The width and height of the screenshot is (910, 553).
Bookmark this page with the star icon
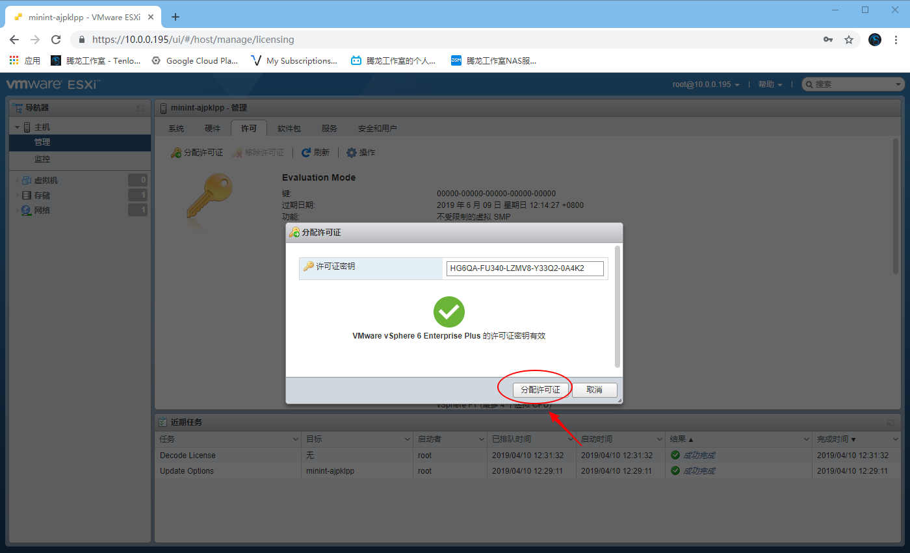(x=849, y=40)
